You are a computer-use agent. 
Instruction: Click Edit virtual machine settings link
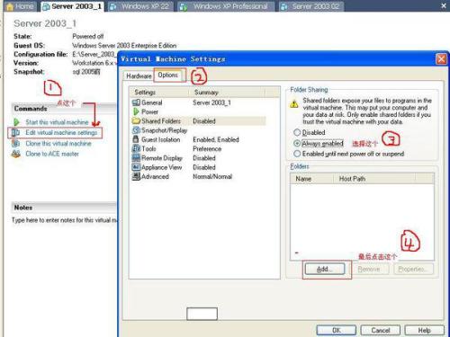(x=61, y=132)
